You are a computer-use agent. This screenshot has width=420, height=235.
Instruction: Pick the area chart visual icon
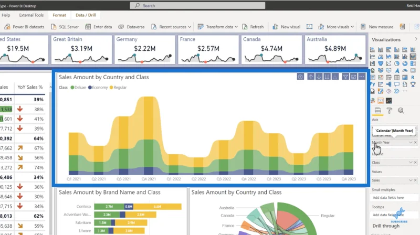coord(380,57)
